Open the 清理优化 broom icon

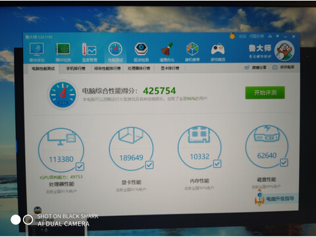[x=167, y=49]
